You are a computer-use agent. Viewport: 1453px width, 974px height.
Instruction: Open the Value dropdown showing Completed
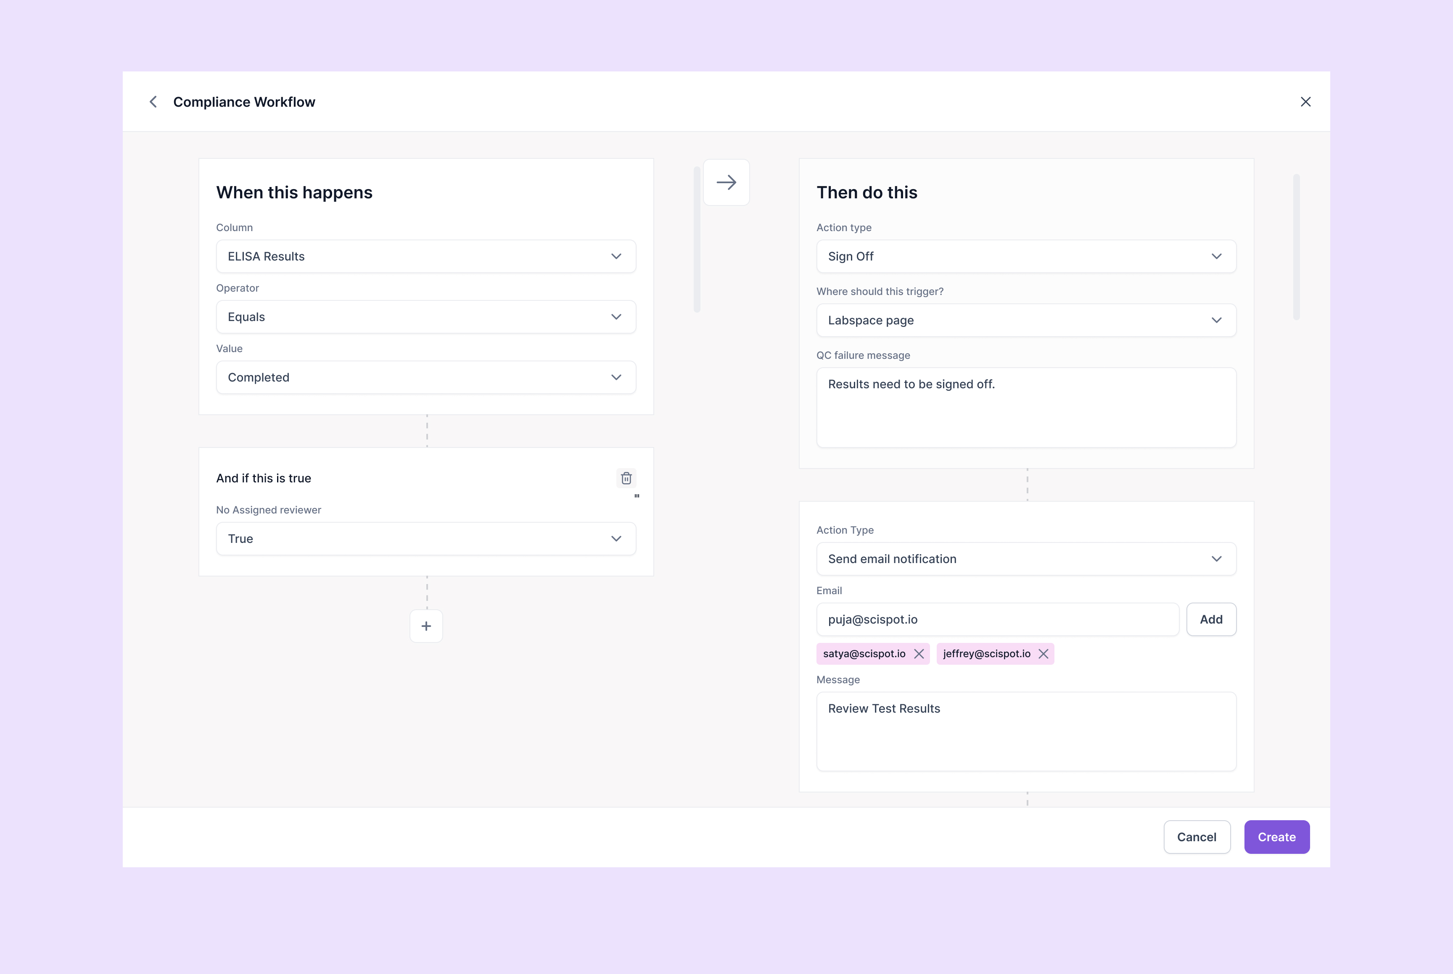pyautogui.click(x=426, y=377)
